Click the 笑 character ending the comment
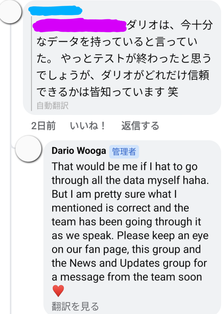The image size is (223, 314). tap(173, 92)
